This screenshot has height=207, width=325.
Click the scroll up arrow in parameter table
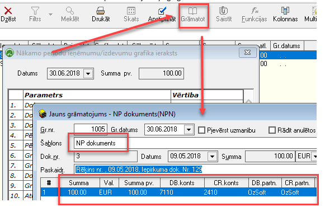(248, 101)
